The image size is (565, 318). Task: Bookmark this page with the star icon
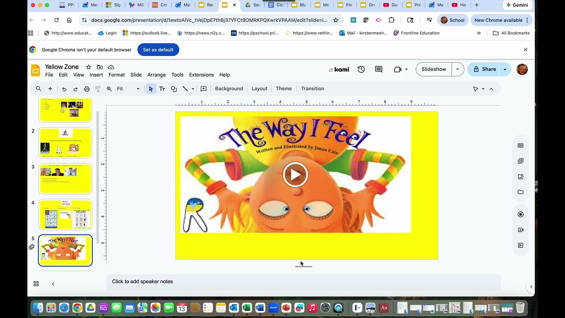[x=335, y=20]
